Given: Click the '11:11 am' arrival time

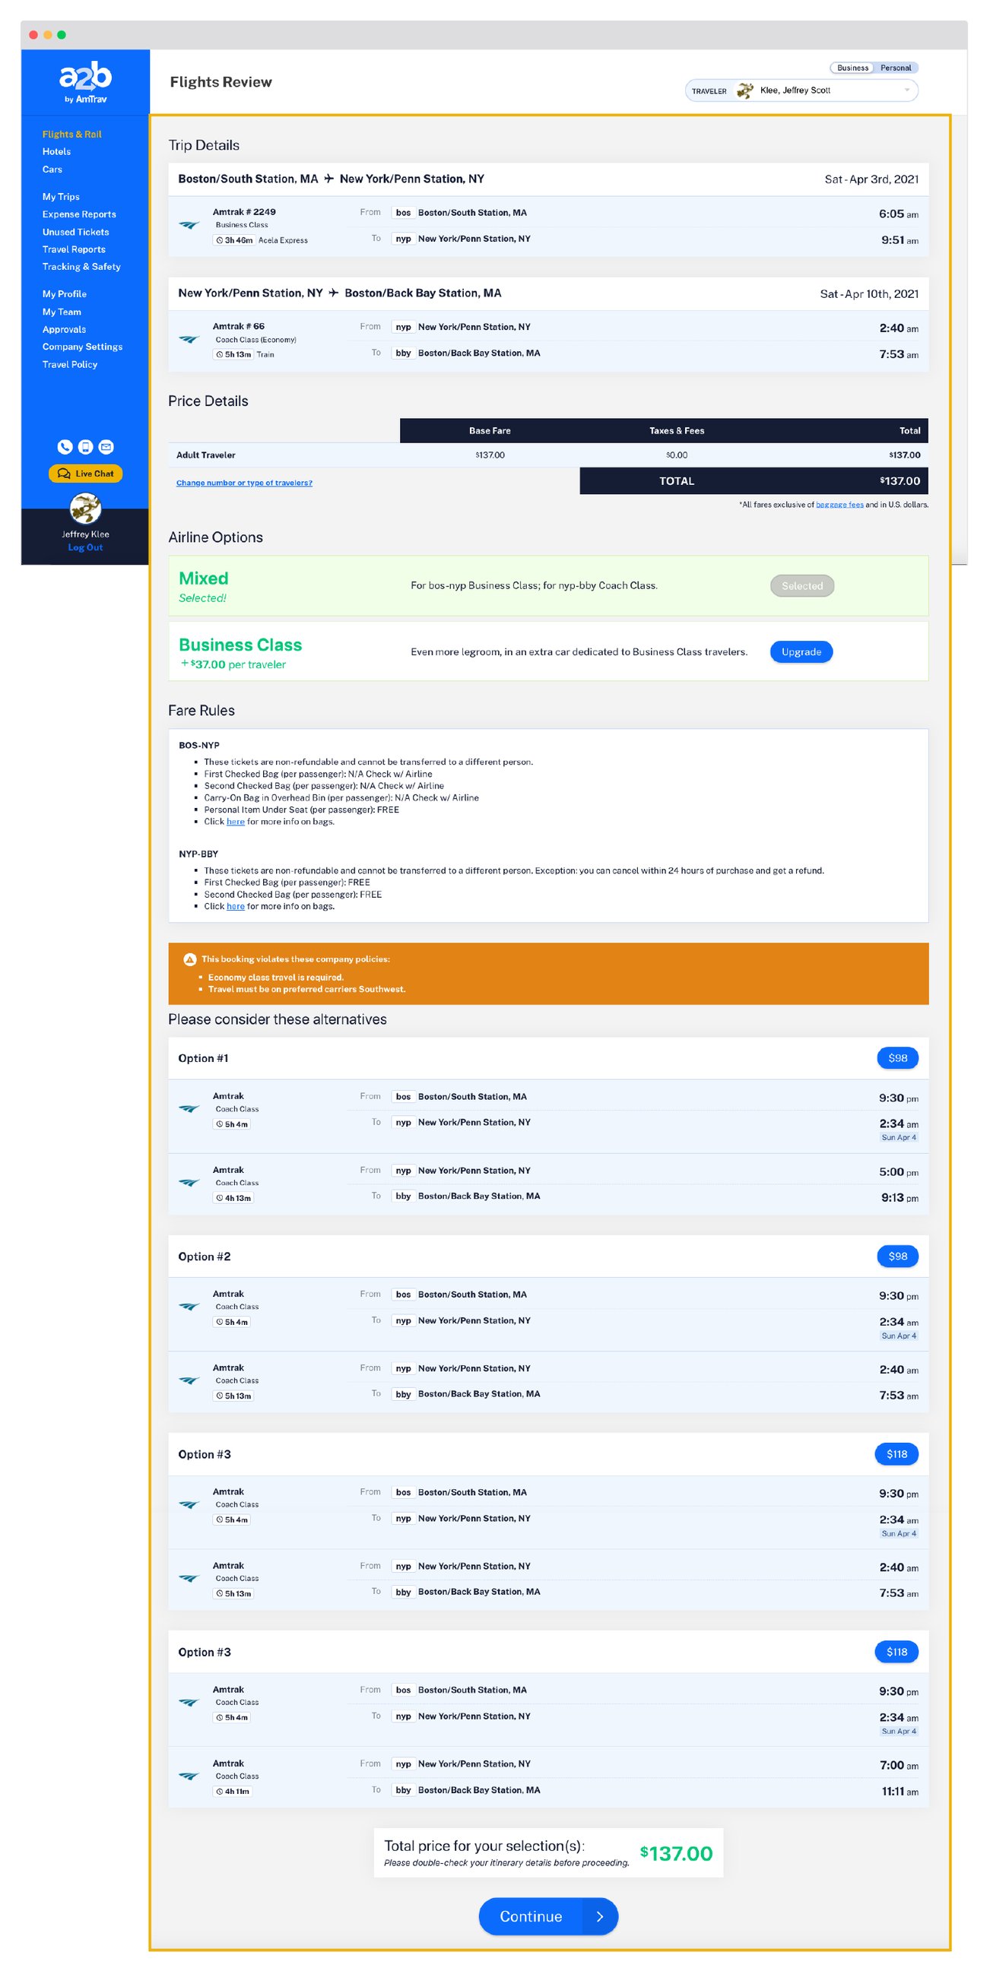Looking at the screenshot, I should pyautogui.click(x=900, y=1791).
